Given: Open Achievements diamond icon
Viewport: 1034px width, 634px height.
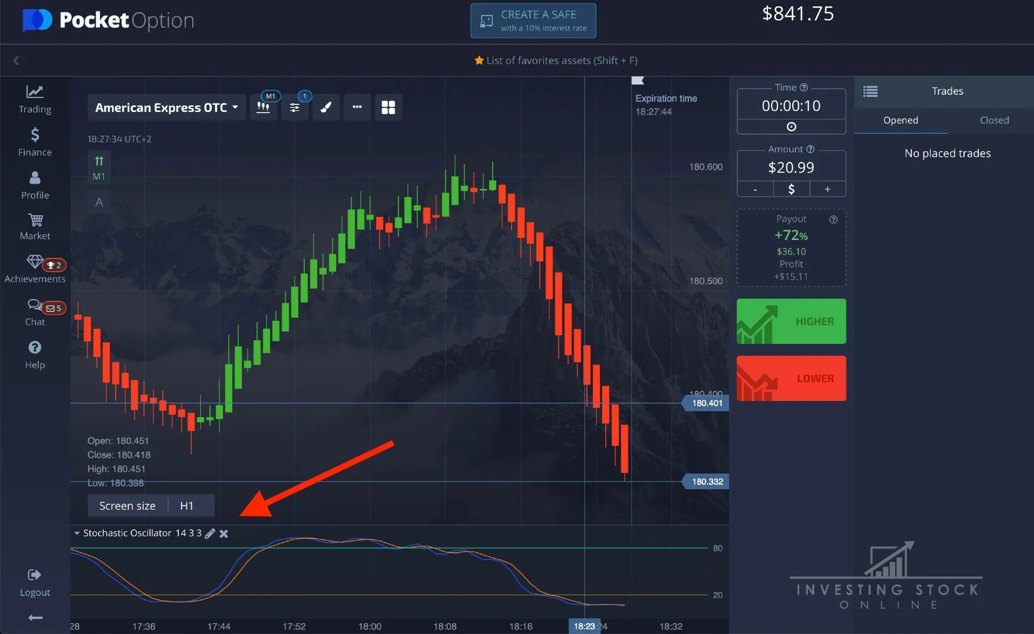Looking at the screenshot, I should click(x=34, y=262).
